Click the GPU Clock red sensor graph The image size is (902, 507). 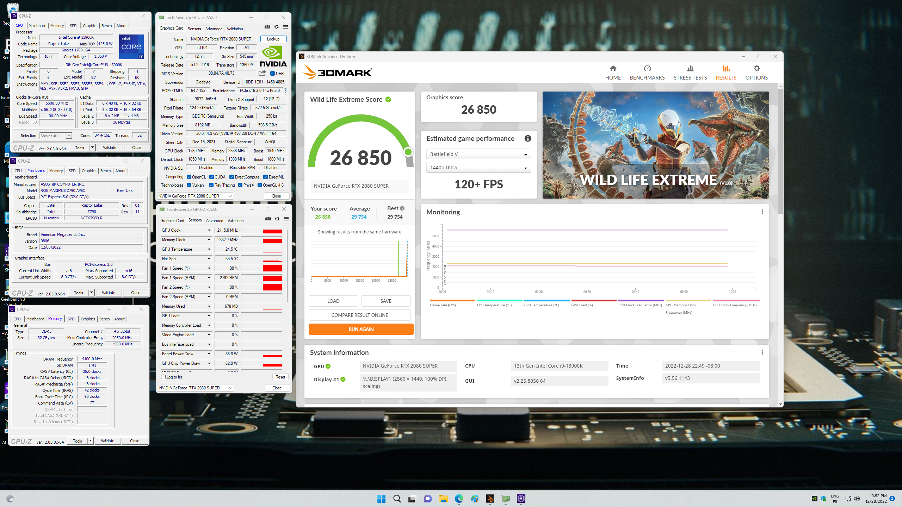click(x=261, y=230)
